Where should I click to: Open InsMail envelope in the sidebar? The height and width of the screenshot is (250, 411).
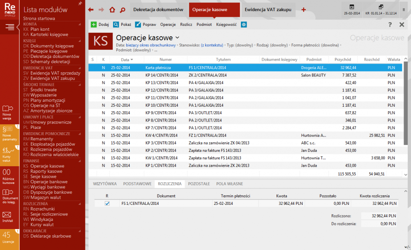pyautogui.click(x=7, y=216)
